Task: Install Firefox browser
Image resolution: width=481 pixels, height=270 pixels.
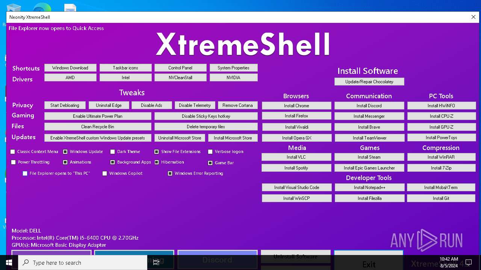Action: coord(296,116)
